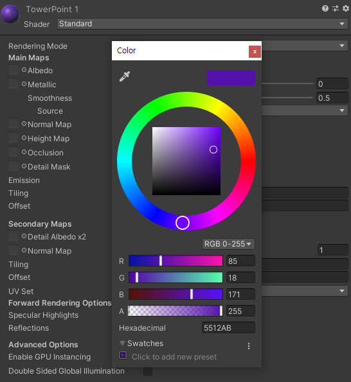Click the Smoothness value field showing 0.5
Image resolution: width=351 pixels, height=382 pixels.
pos(332,98)
